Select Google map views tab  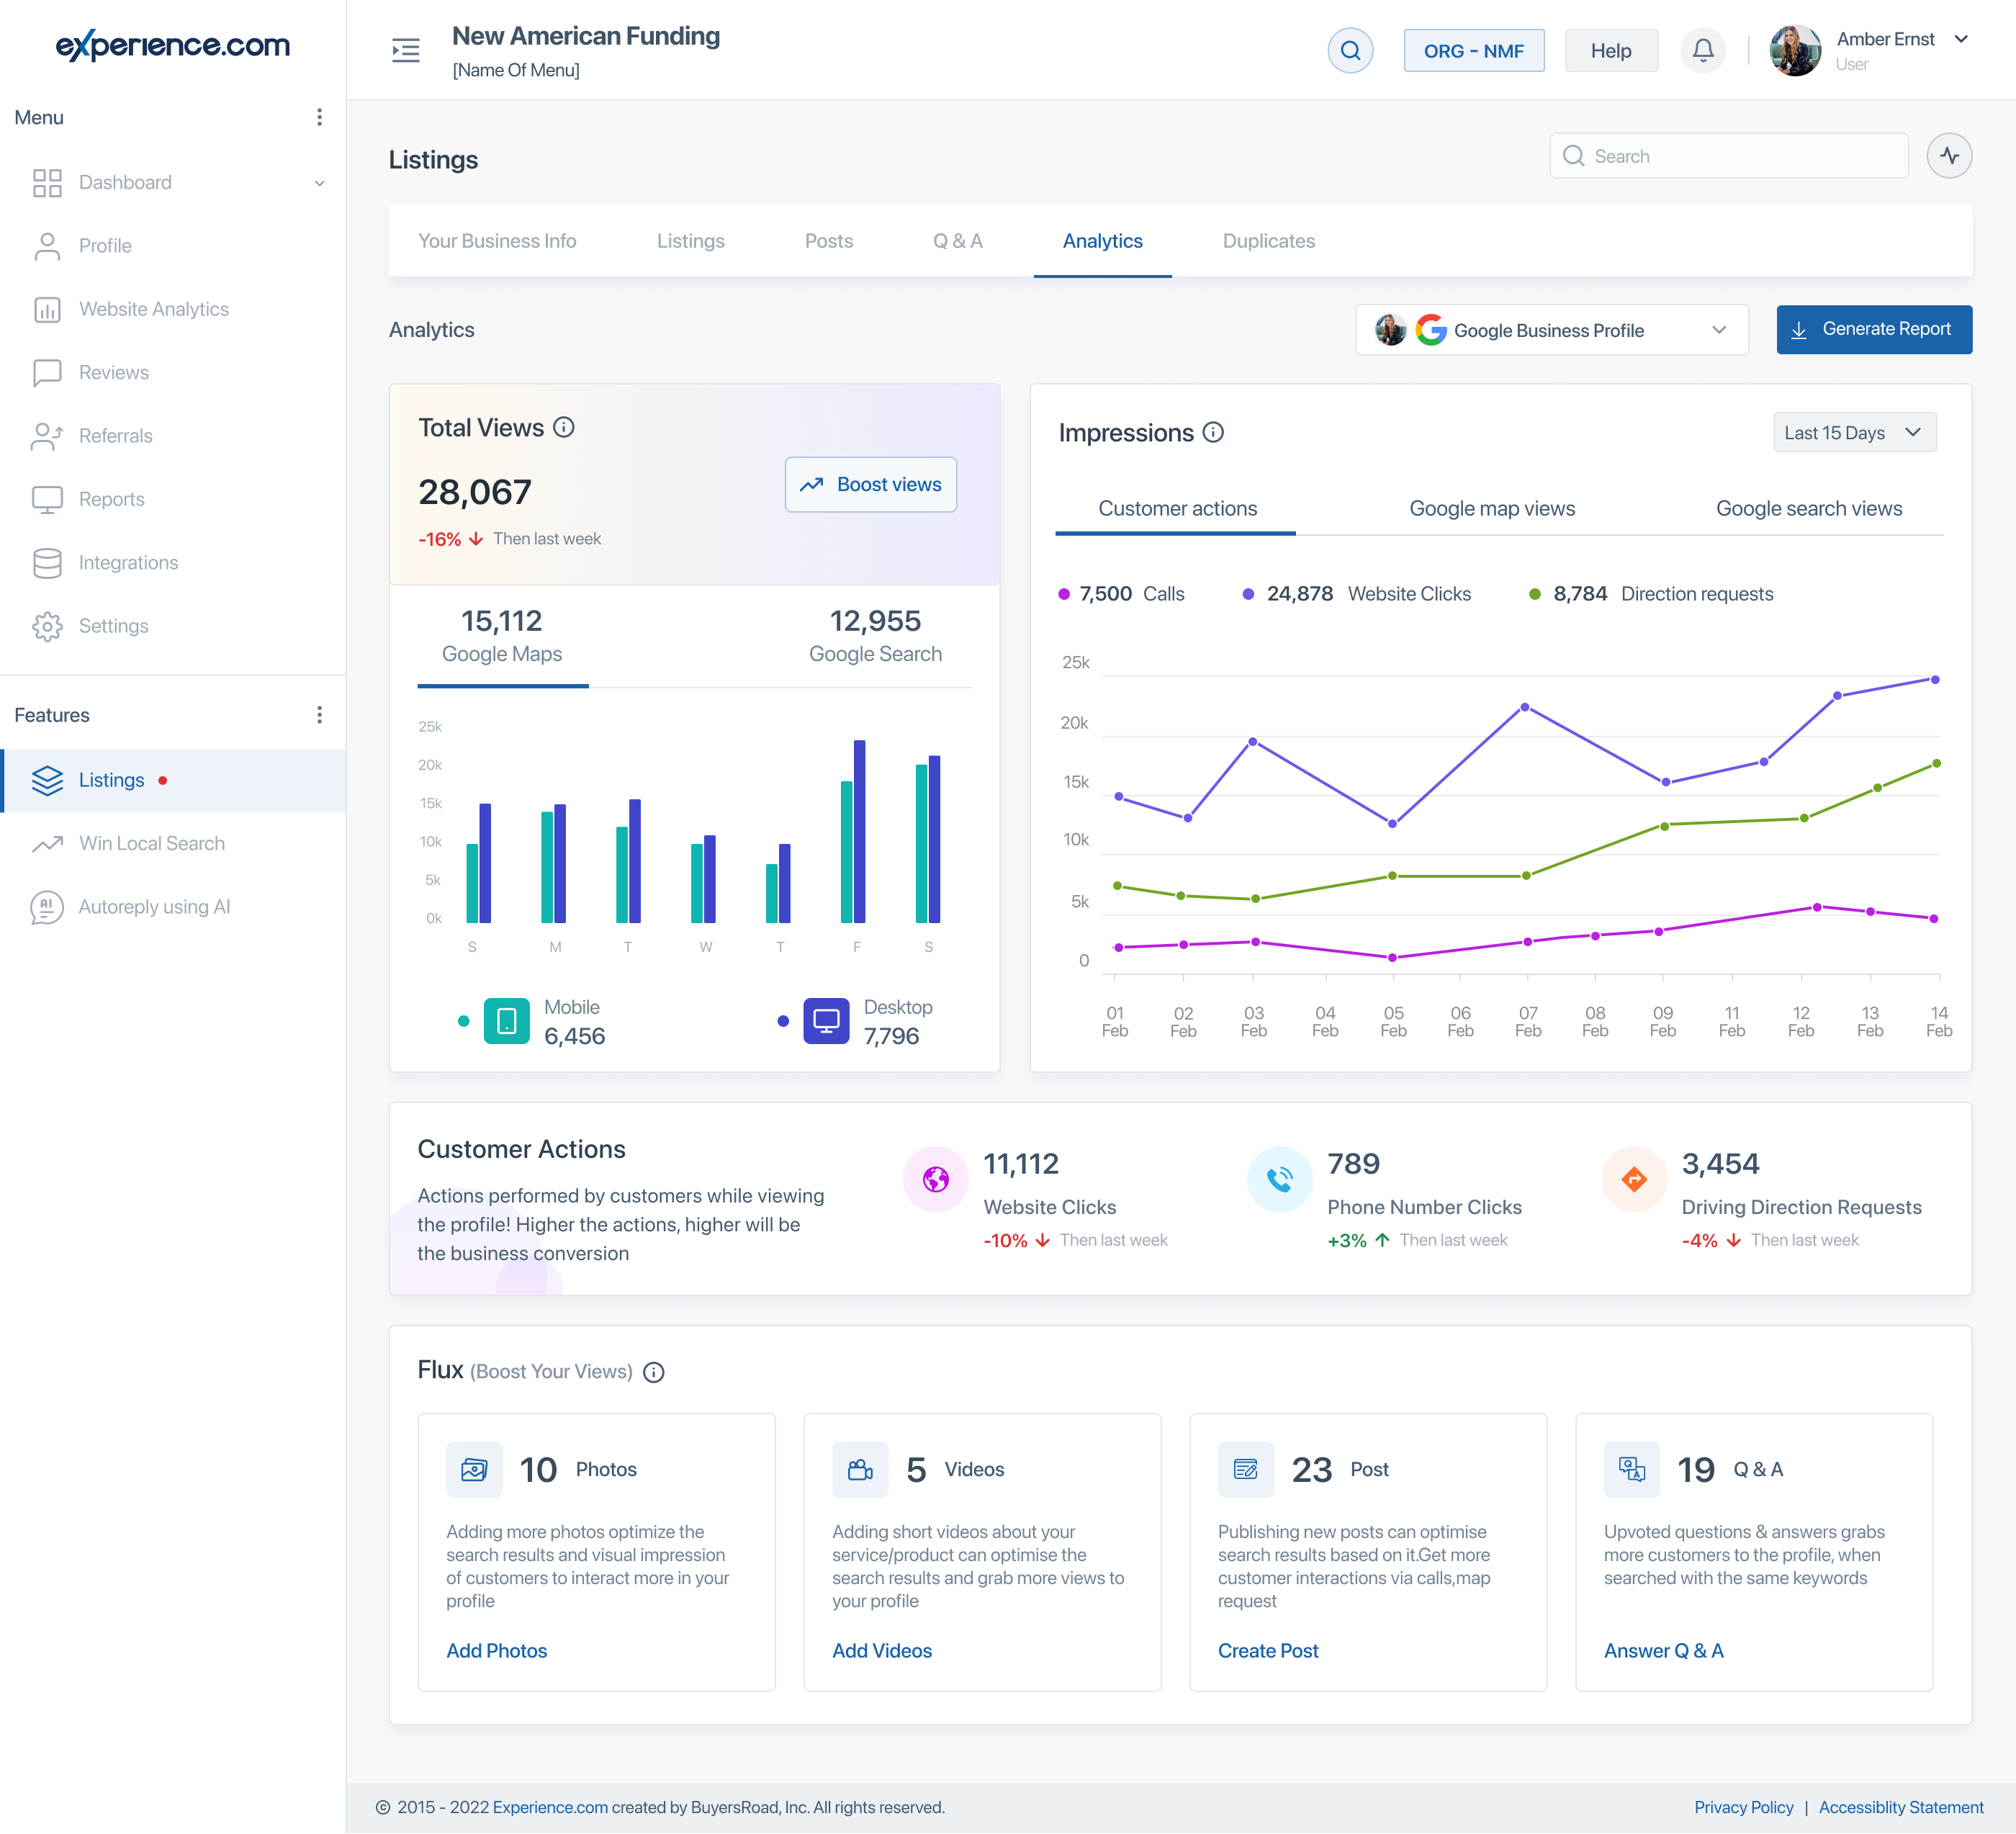tap(1491, 509)
